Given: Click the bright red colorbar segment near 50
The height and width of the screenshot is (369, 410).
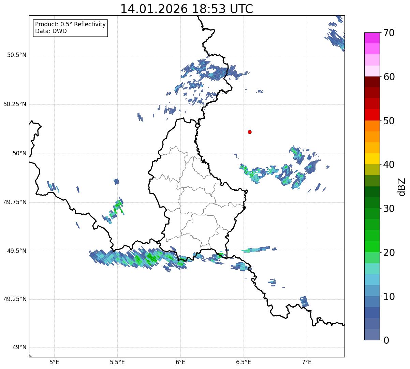Looking at the screenshot, I should tap(372, 115).
